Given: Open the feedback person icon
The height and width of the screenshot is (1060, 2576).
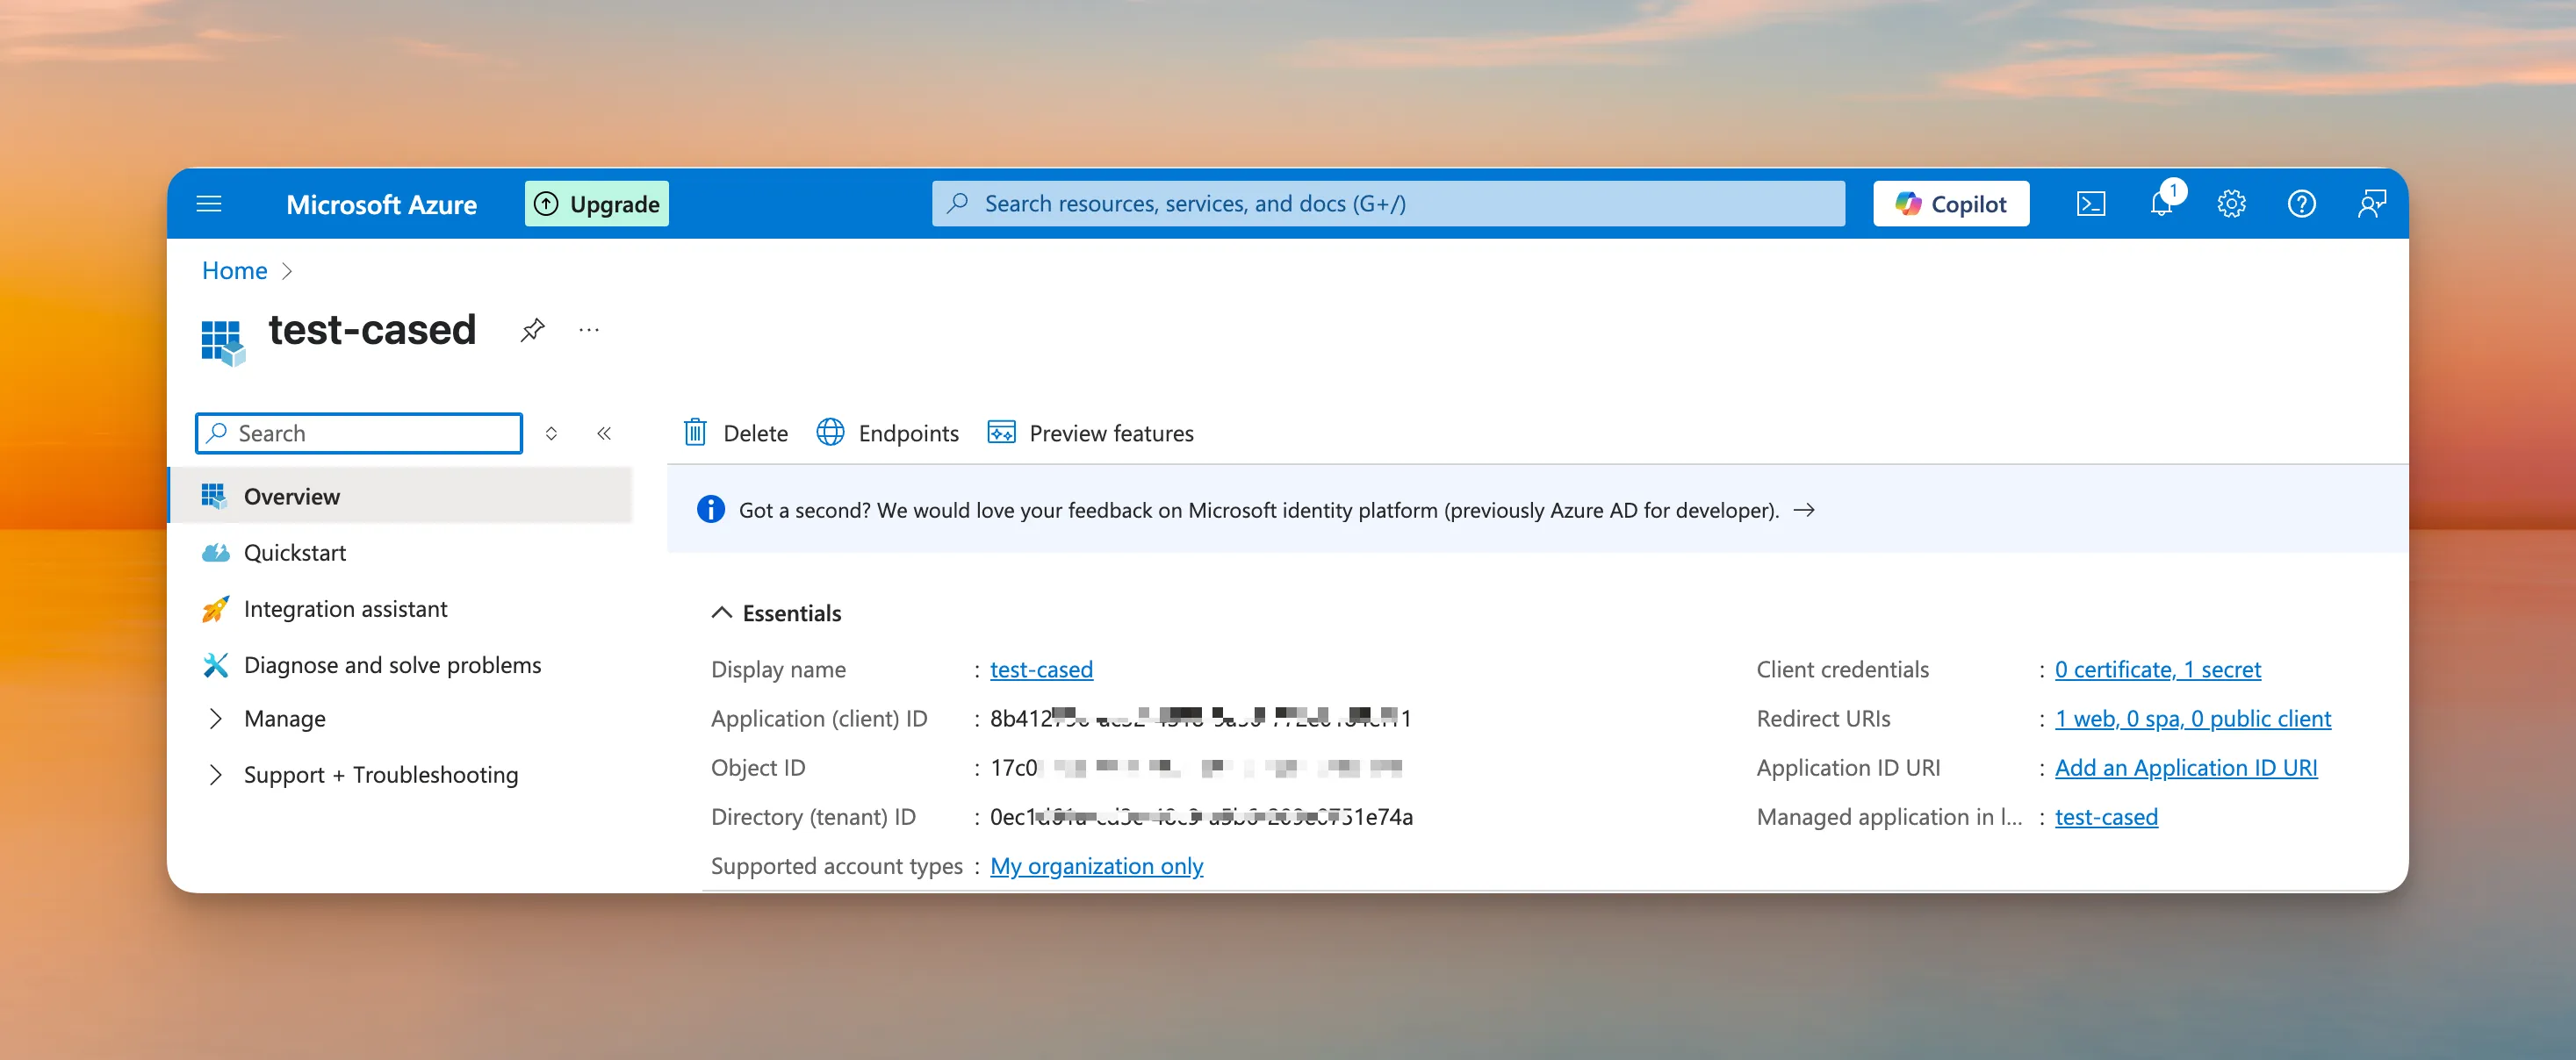Looking at the screenshot, I should 2372,204.
